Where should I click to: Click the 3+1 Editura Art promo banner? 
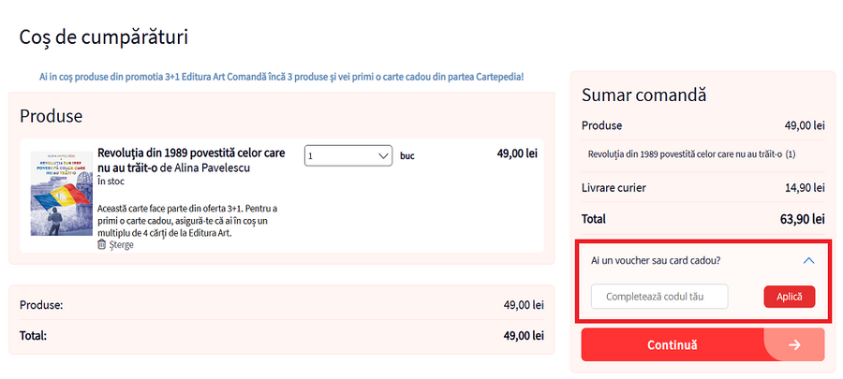coord(281,76)
